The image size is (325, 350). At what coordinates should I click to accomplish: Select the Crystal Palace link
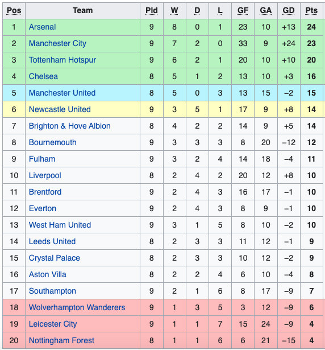[x=55, y=258]
